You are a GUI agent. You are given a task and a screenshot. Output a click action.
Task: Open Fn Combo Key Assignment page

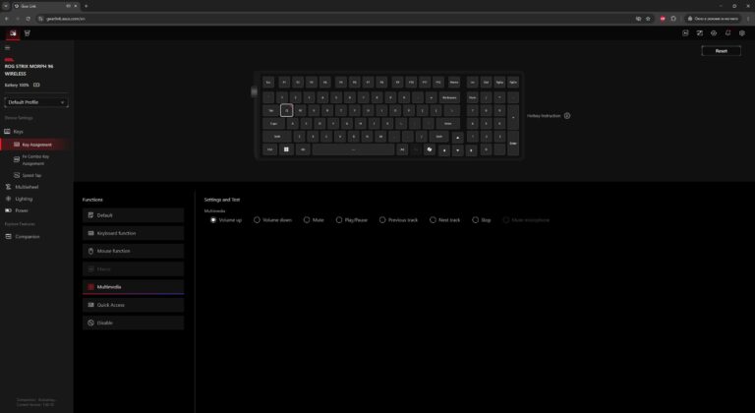[x=36, y=160]
